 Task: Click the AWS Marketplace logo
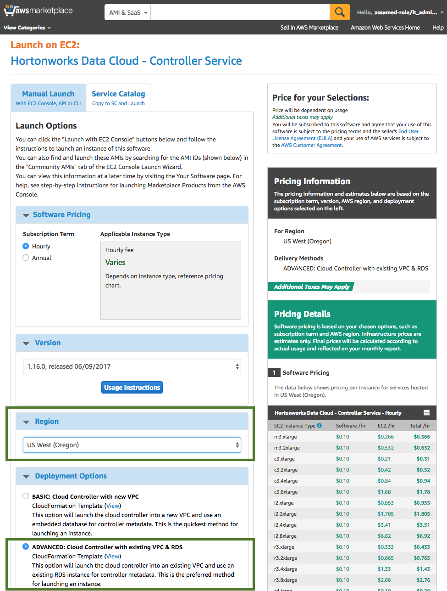click(x=39, y=10)
